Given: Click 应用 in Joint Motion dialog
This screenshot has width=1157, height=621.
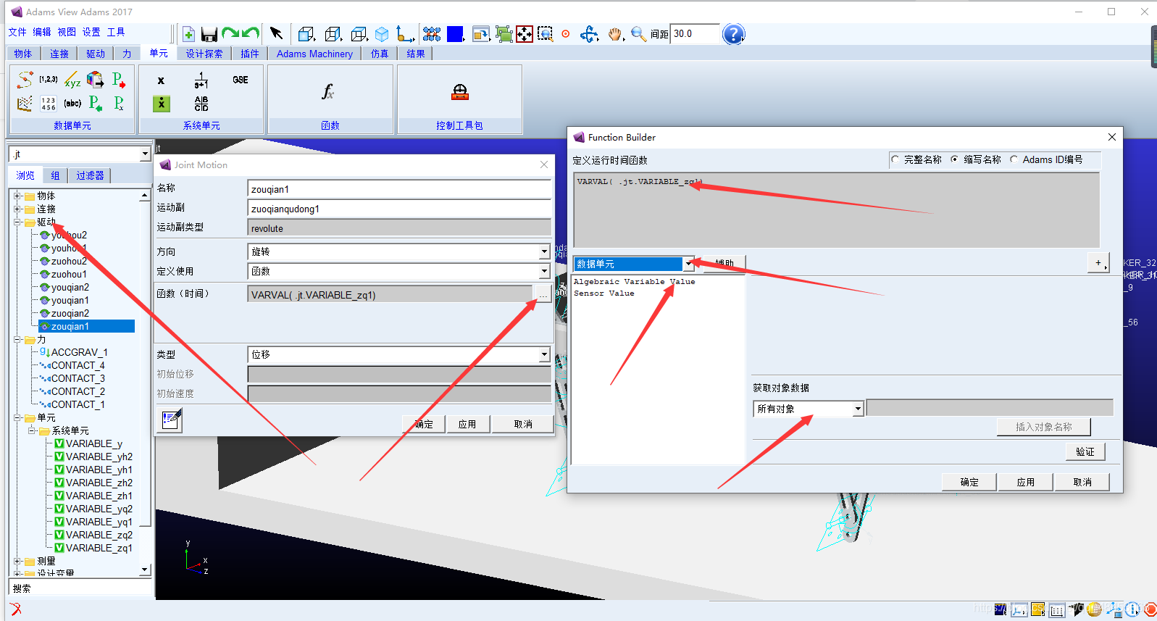Looking at the screenshot, I should pyautogui.click(x=467, y=424).
